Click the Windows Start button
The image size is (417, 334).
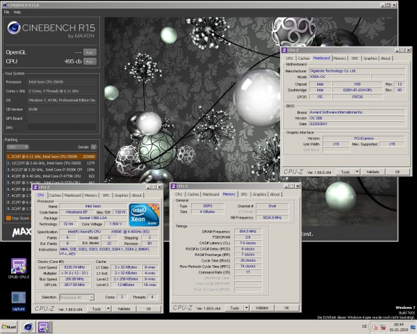[9, 327]
